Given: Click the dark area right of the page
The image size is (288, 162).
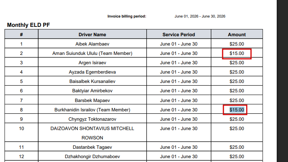Looking at the screenshot, I should pos(282,81).
